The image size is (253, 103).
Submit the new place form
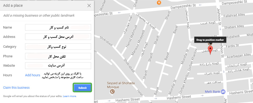(x=83, y=88)
